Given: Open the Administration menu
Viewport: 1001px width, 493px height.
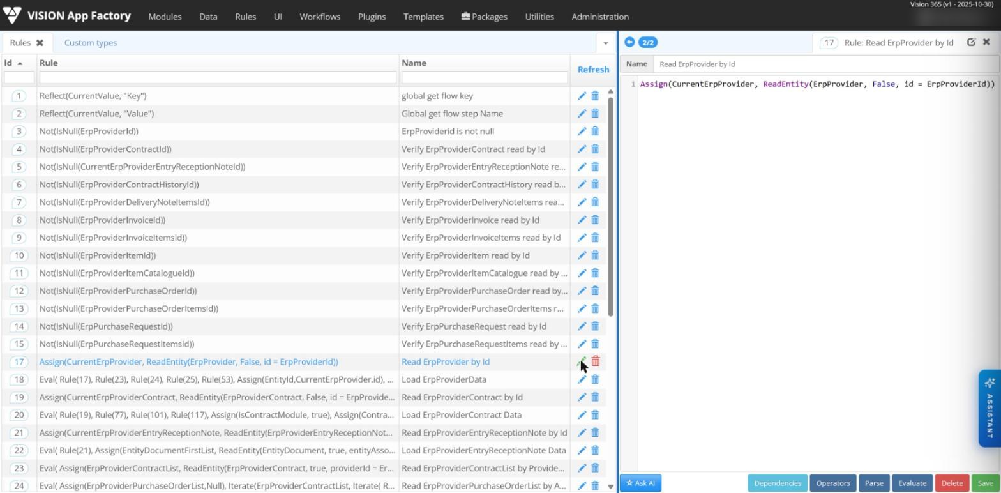Looking at the screenshot, I should [600, 17].
